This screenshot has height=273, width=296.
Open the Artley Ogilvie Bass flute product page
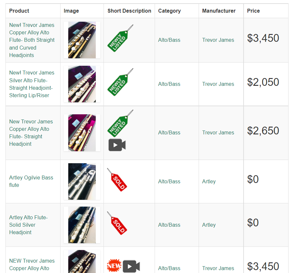click(x=31, y=181)
